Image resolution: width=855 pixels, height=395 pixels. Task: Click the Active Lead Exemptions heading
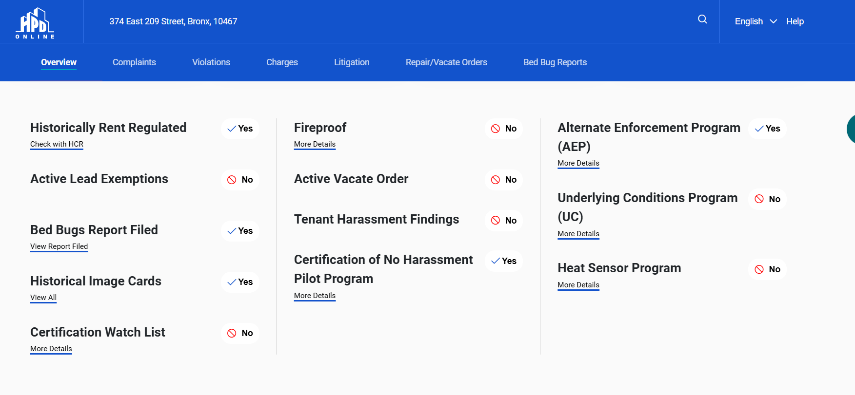pyautogui.click(x=99, y=179)
